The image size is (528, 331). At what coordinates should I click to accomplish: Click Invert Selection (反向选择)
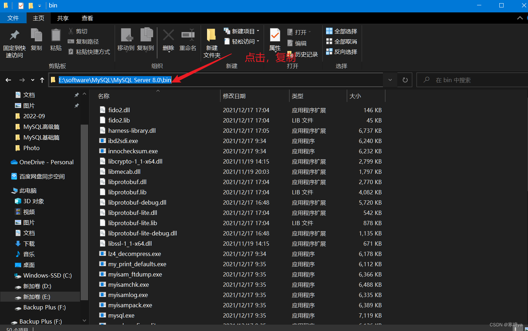pos(342,52)
